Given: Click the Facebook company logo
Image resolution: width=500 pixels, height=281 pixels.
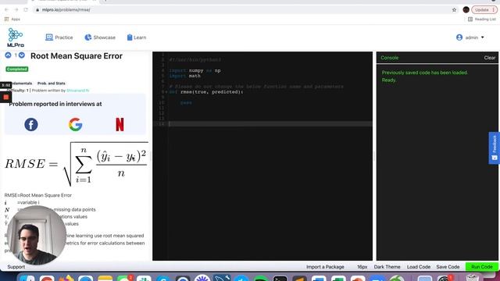Looking at the screenshot, I should [31, 125].
